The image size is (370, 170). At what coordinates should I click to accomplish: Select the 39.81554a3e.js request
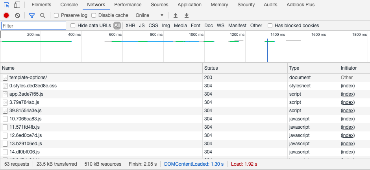tap(185, 111)
